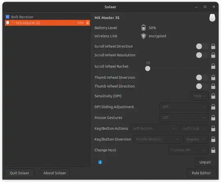Click the lock icon for DPI Sliding Adjustment
Screen dimensions: 221x182
[213, 107]
